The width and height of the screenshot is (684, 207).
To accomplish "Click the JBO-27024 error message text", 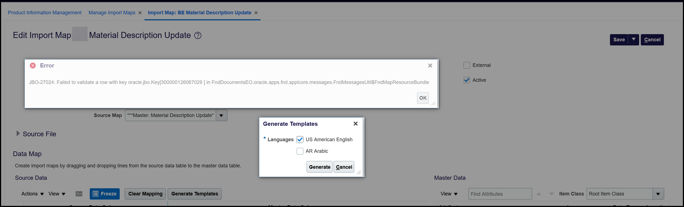I will pyautogui.click(x=229, y=82).
